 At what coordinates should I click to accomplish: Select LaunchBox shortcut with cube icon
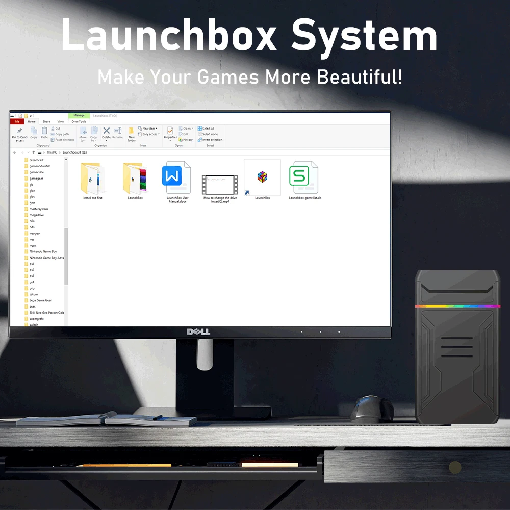tap(263, 180)
